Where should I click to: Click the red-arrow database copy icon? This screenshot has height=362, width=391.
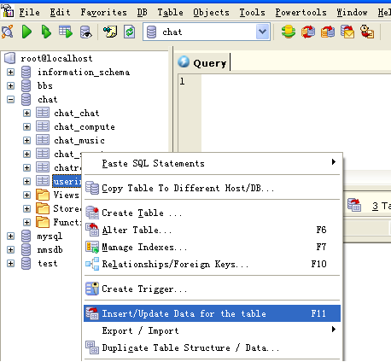308,32
